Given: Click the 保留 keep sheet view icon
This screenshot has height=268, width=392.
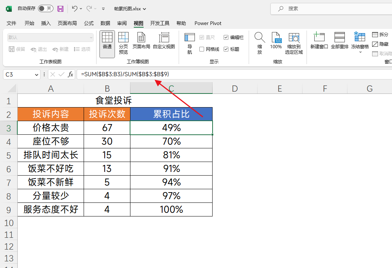Looking at the screenshot, I should click(11, 49).
